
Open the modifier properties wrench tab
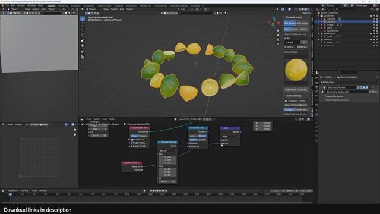pyautogui.click(x=316, y=115)
